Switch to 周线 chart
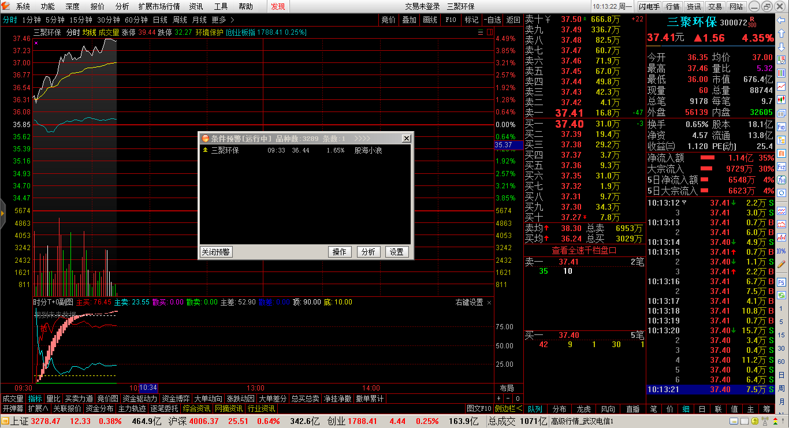Image resolution: width=789 pixels, height=428 pixels. [180, 20]
